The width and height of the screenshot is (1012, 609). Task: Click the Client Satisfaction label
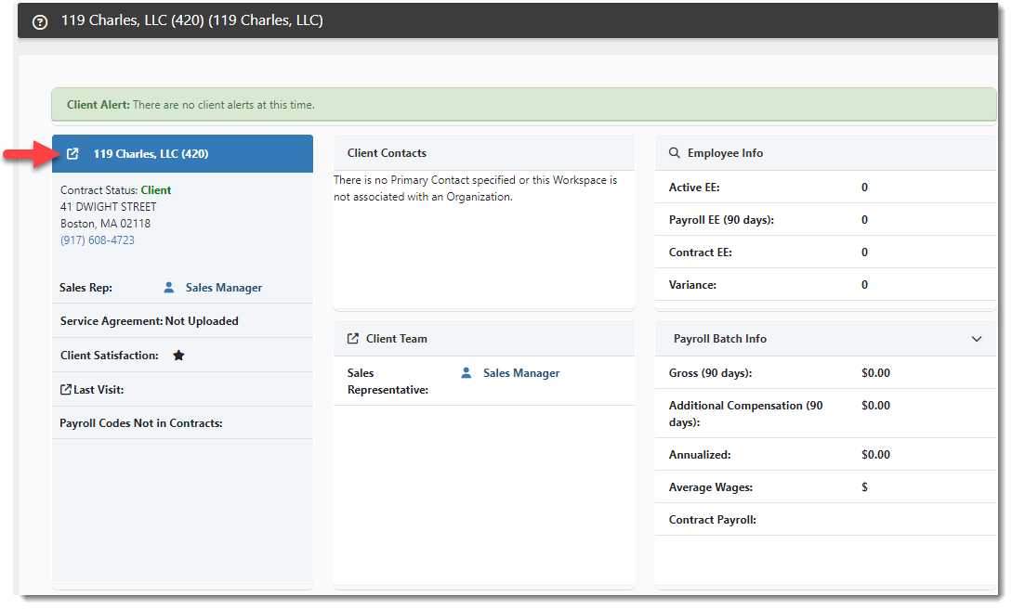point(109,355)
